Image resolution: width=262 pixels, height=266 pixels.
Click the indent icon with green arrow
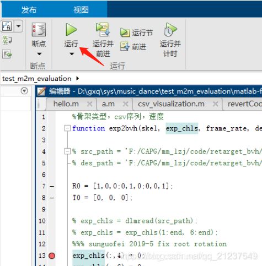pos(7,54)
